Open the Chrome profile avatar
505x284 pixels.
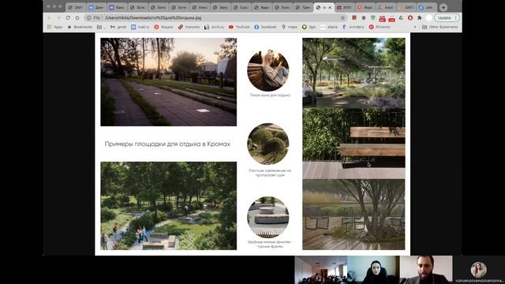428,18
